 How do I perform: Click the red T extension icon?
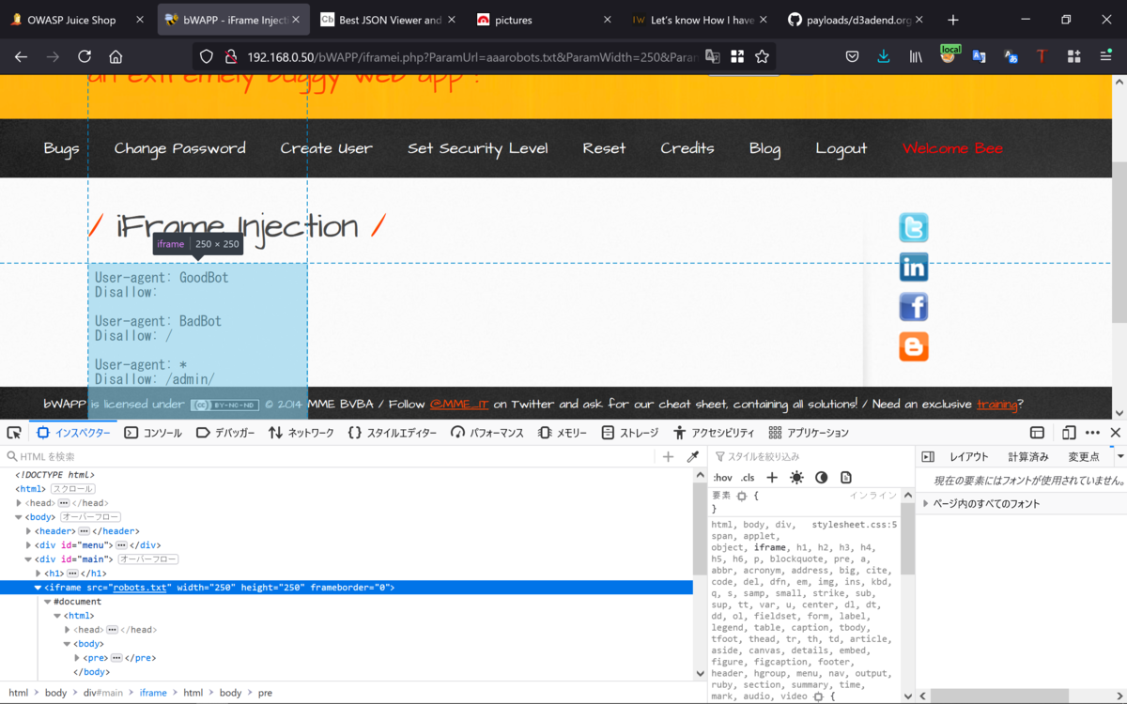pyautogui.click(x=1042, y=57)
